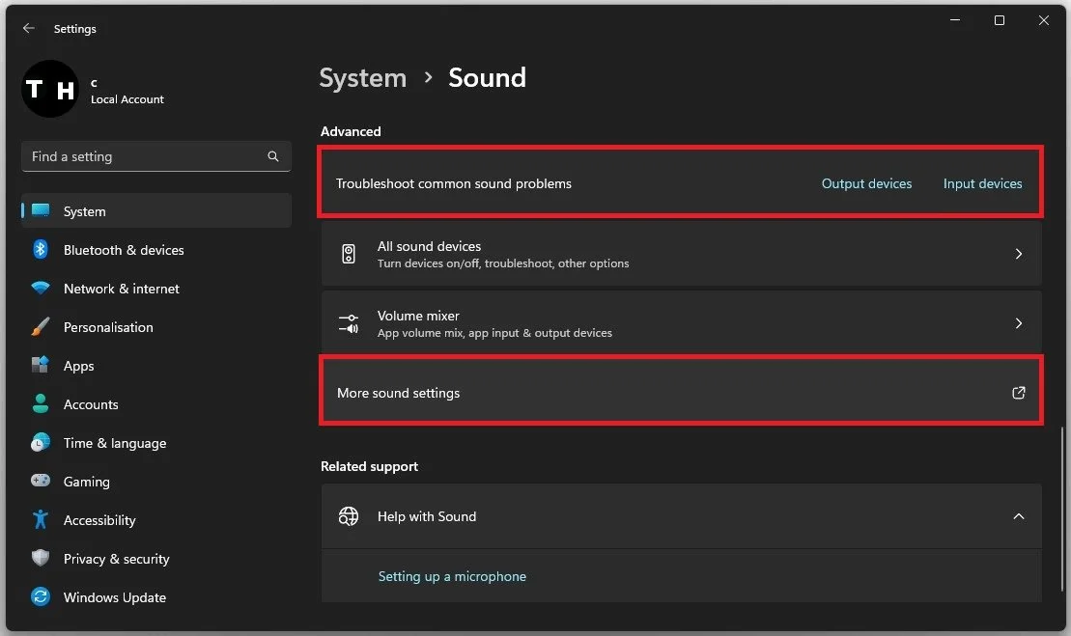
Task: Click the back arrow in the title bar
Action: point(29,29)
